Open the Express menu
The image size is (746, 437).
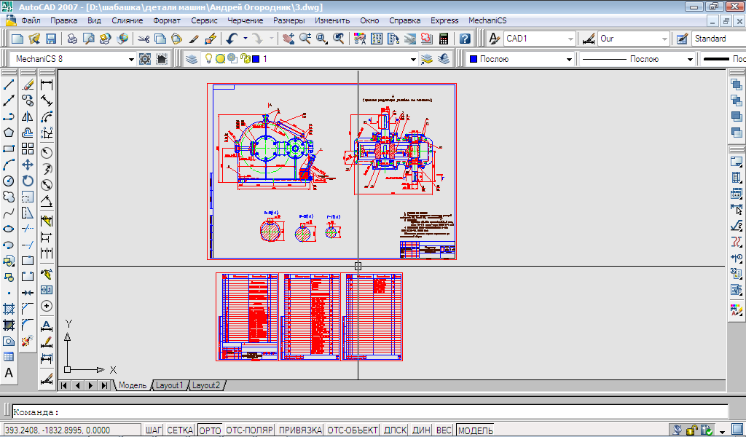pyautogui.click(x=444, y=20)
